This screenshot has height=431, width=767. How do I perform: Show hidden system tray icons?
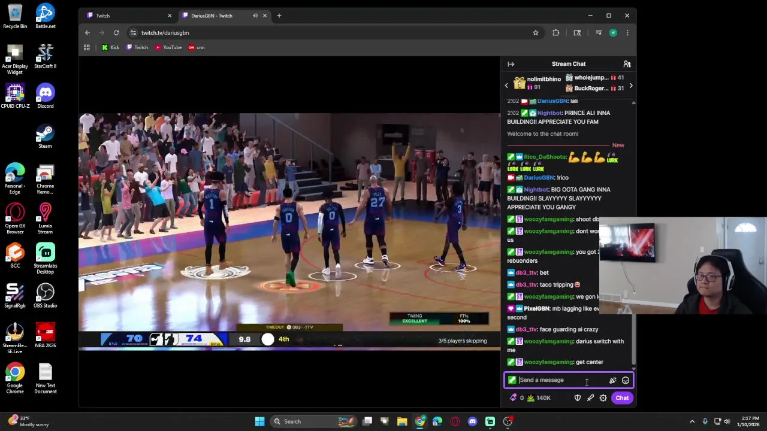[692, 421]
